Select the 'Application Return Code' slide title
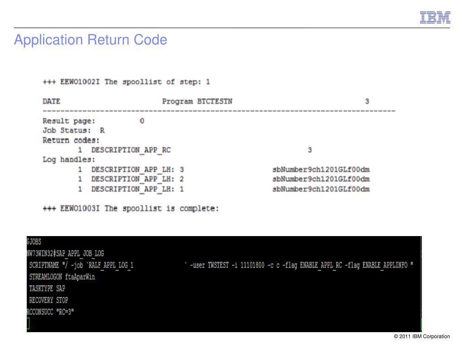 [x=91, y=40]
